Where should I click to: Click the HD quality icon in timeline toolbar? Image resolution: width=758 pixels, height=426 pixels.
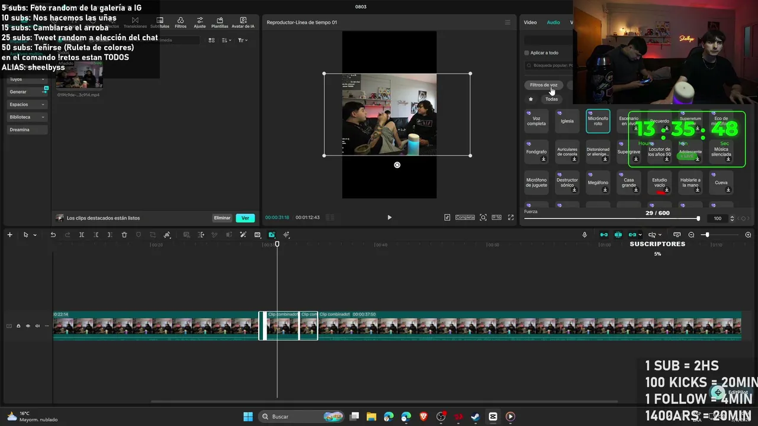[258, 235]
